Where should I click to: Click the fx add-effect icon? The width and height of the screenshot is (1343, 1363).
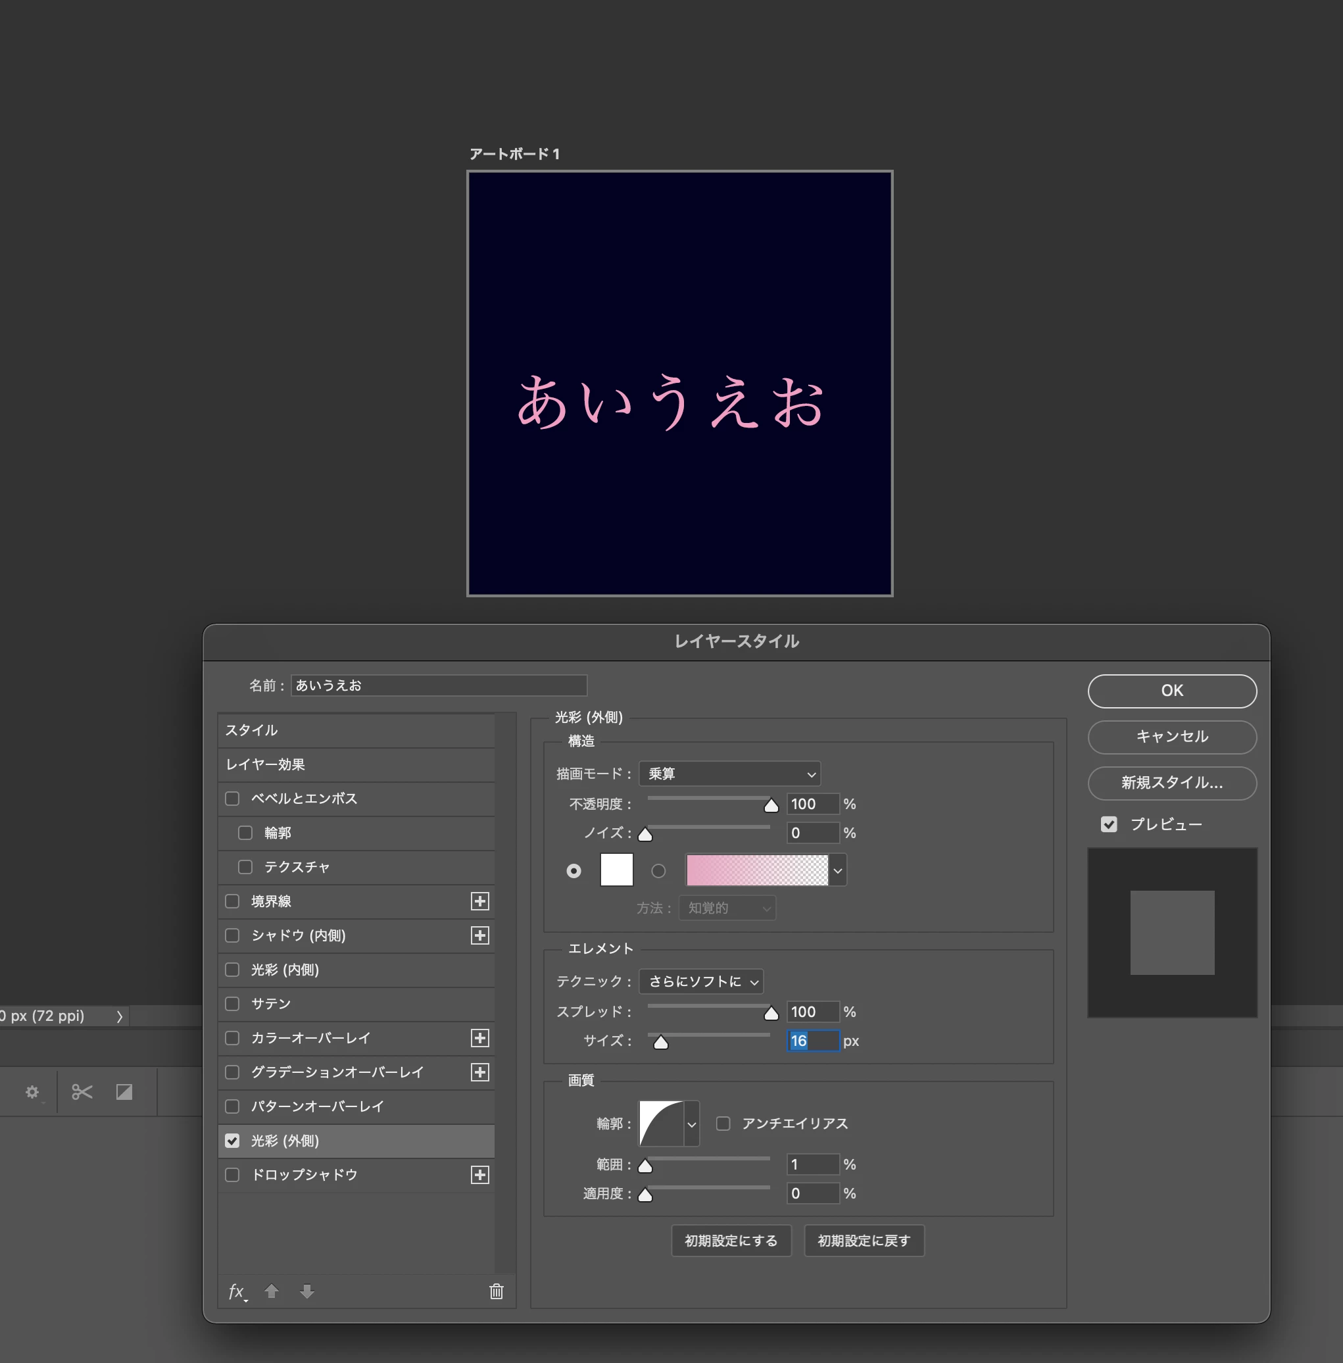[237, 1292]
